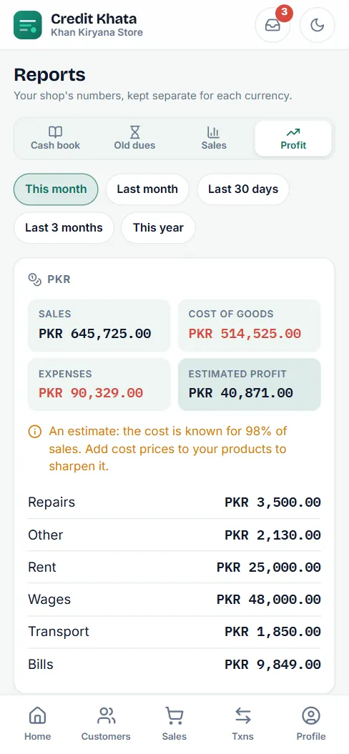Choose the This month filter chip
The height and width of the screenshot is (754, 349).
(56, 189)
